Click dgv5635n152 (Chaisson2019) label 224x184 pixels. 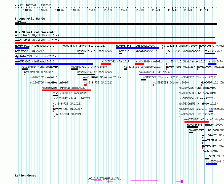[x=198, y=104]
